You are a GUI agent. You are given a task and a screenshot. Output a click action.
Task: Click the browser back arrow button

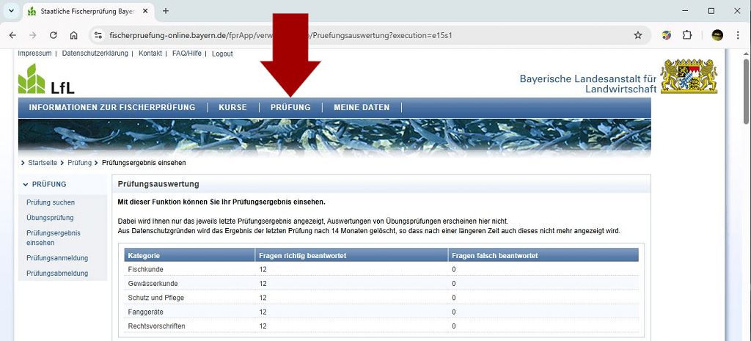[12, 35]
